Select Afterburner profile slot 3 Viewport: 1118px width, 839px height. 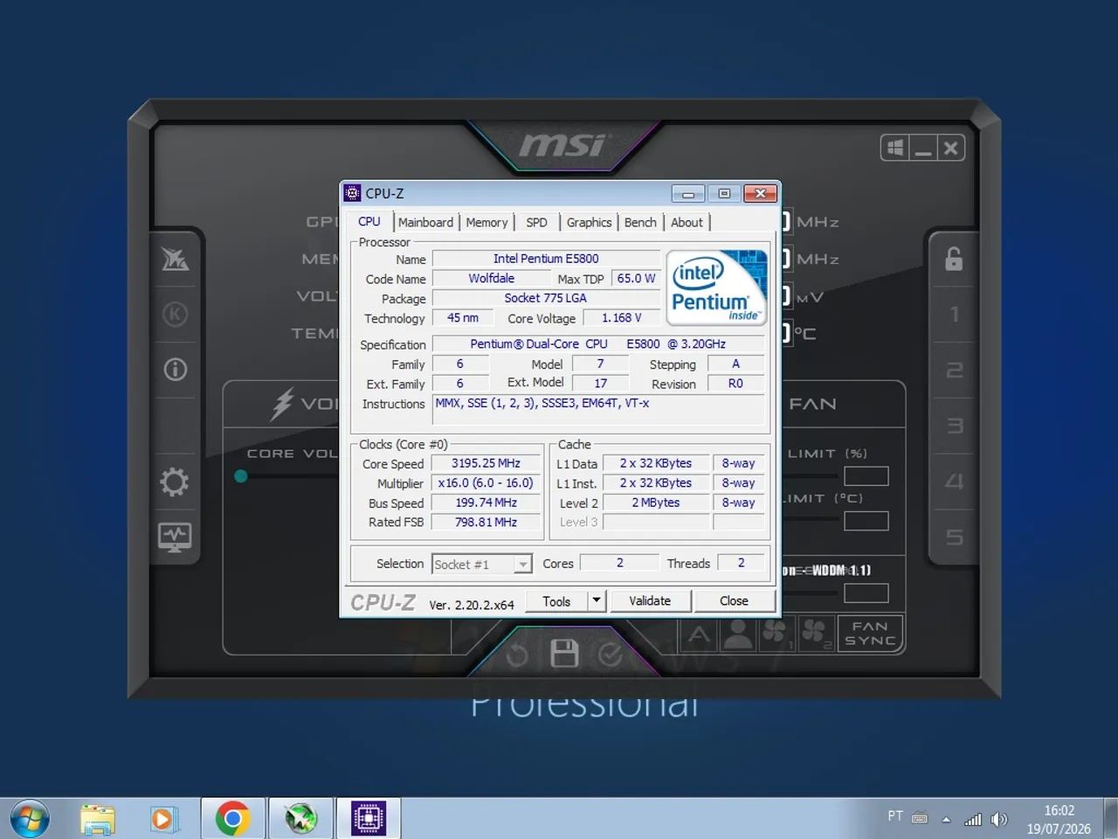click(x=955, y=426)
